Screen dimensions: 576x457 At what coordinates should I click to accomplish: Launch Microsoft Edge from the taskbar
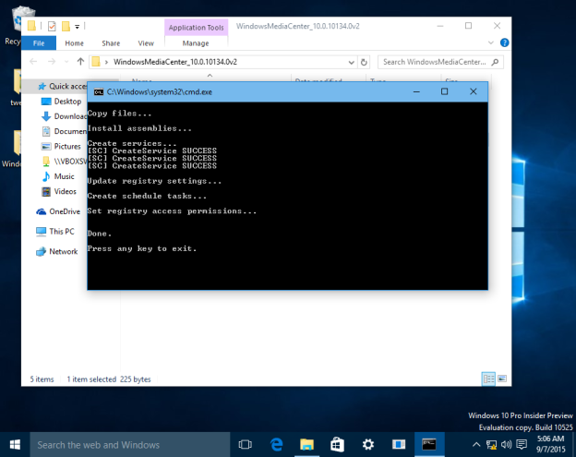click(x=276, y=445)
